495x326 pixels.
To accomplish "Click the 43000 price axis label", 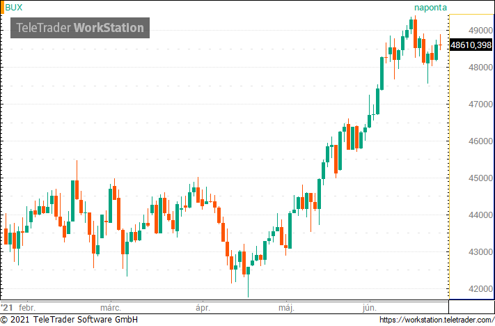I will point(480,252).
